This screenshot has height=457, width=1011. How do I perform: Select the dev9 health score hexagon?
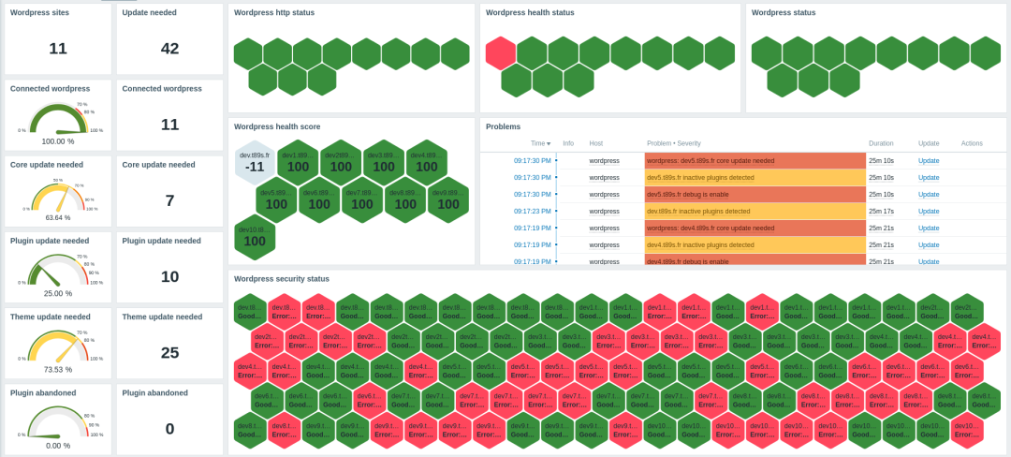448,199
